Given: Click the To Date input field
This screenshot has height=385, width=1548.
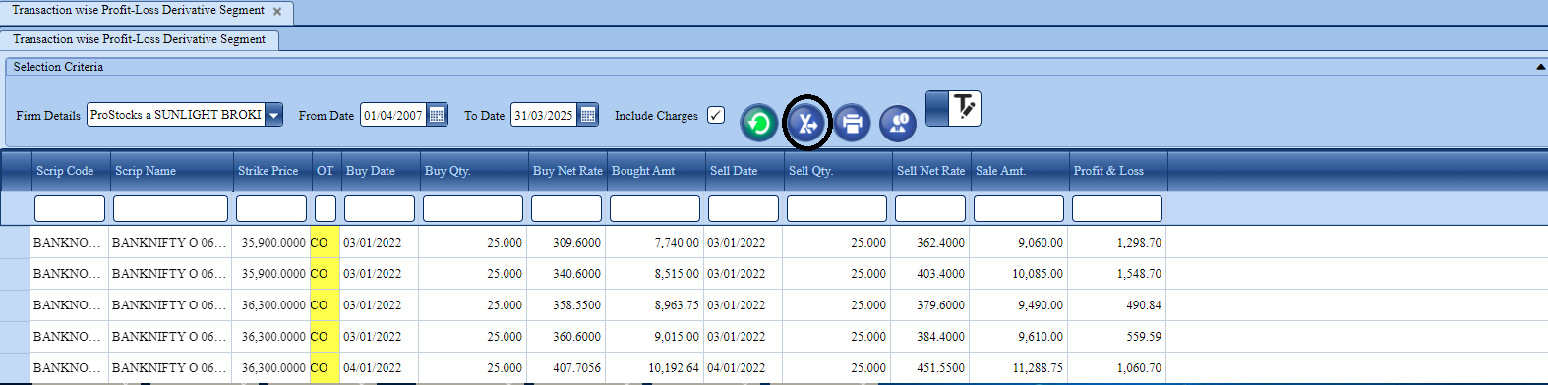Looking at the screenshot, I should [x=544, y=115].
